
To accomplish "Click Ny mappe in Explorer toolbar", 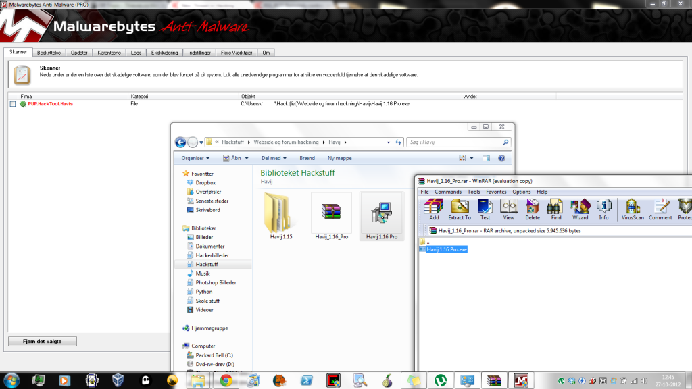I will coord(339,158).
